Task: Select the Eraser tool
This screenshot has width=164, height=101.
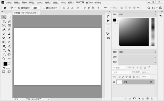Action: tap(9, 38)
